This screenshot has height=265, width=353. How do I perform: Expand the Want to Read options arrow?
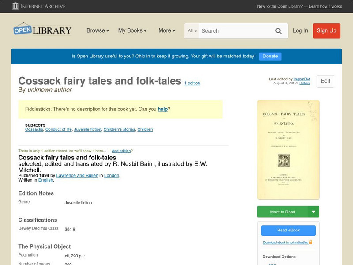(314, 212)
